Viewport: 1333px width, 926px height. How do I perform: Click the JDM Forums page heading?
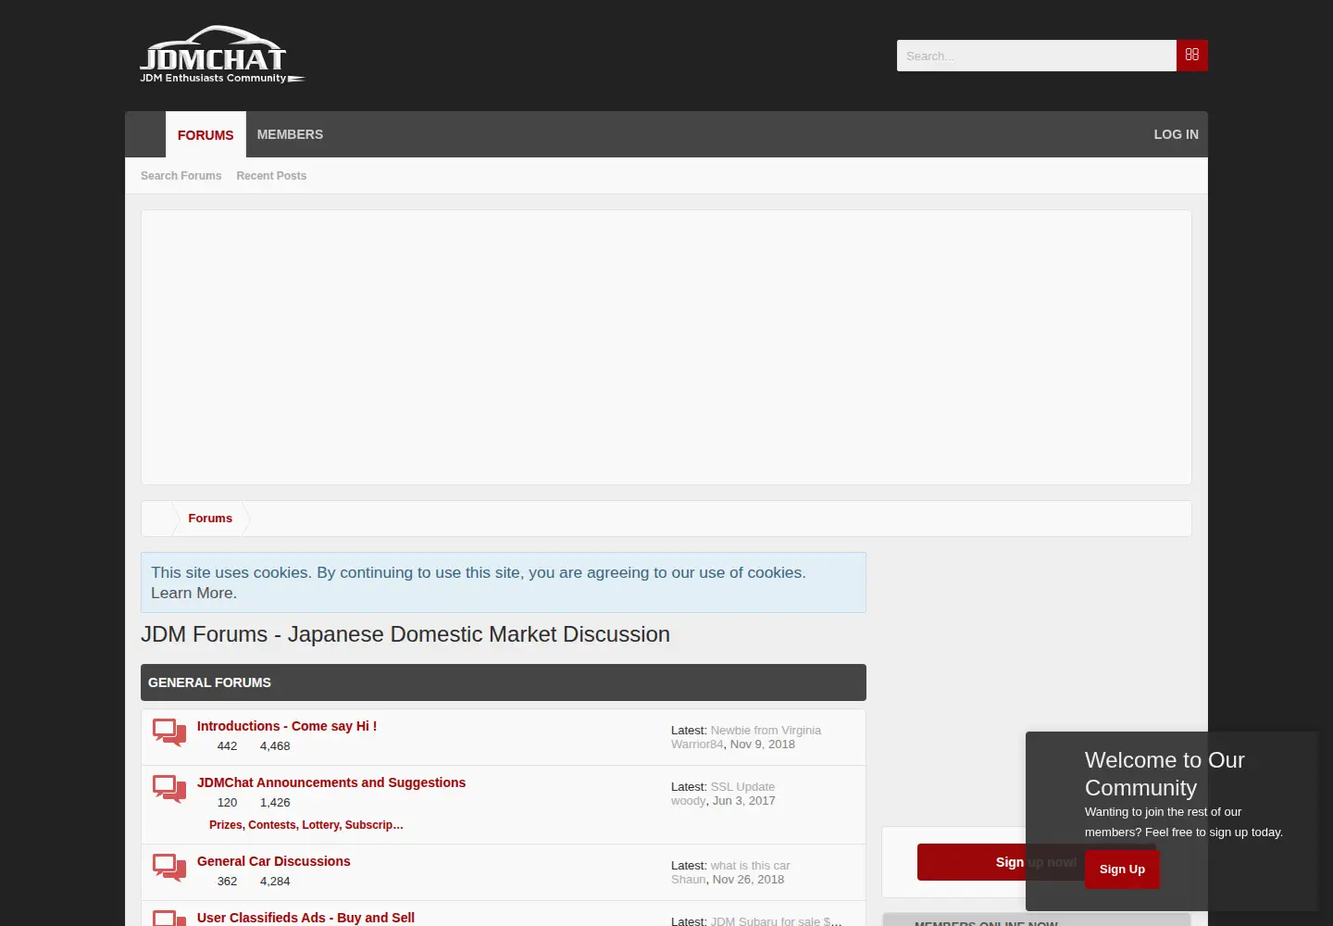pos(405,634)
